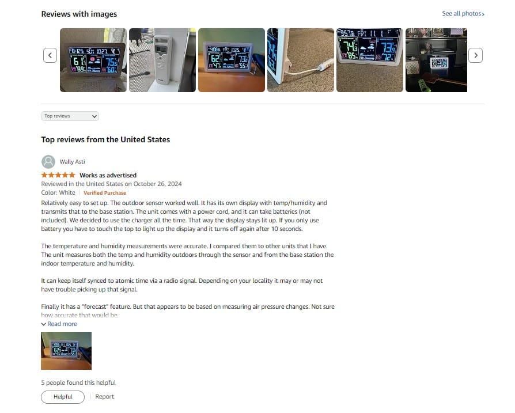Open the review's attached image thumbnail

(66, 351)
